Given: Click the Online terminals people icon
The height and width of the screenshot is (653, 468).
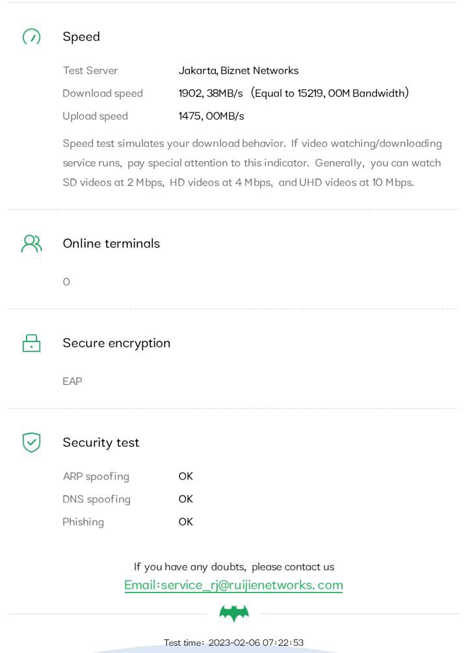Looking at the screenshot, I should coord(31,243).
